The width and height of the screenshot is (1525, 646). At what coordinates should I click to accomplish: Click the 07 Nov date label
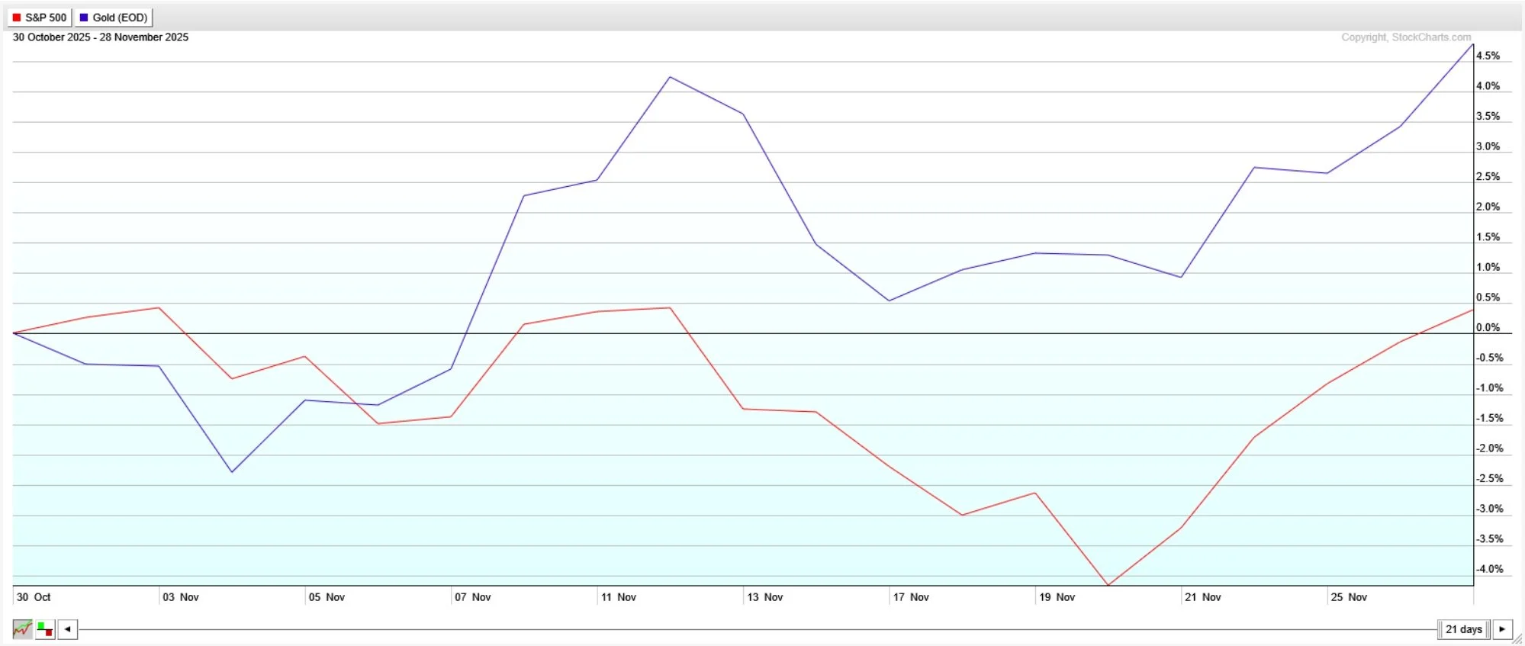tap(473, 597)
